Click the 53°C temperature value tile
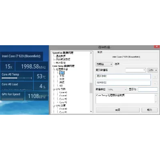This screenshot has width=160, height=160. coord(41,76)
